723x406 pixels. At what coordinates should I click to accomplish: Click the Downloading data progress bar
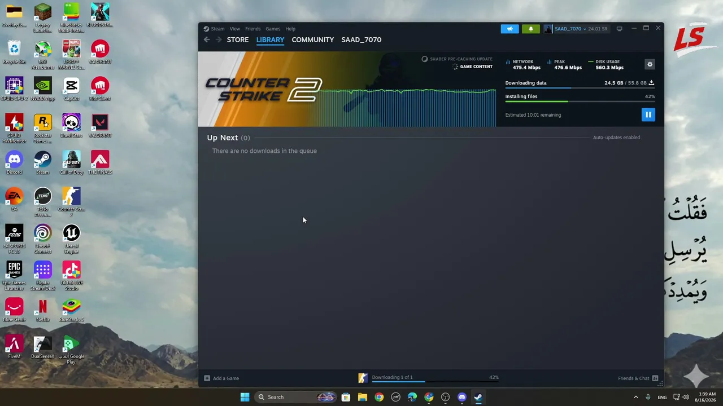point(580,89)
